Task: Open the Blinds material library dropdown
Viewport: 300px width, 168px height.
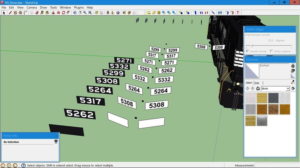Action: [288, 89]
